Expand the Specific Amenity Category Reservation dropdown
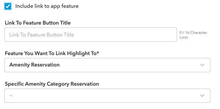This screenshot has width=220, height=109. point(107,96)
